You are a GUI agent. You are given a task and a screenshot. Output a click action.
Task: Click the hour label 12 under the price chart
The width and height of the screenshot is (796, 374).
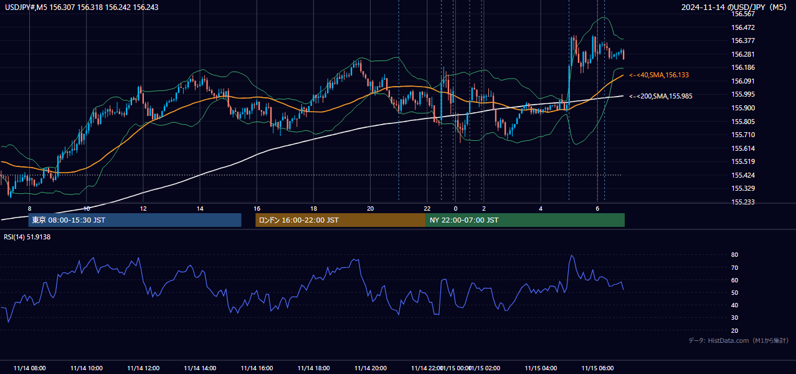(143, 208)
